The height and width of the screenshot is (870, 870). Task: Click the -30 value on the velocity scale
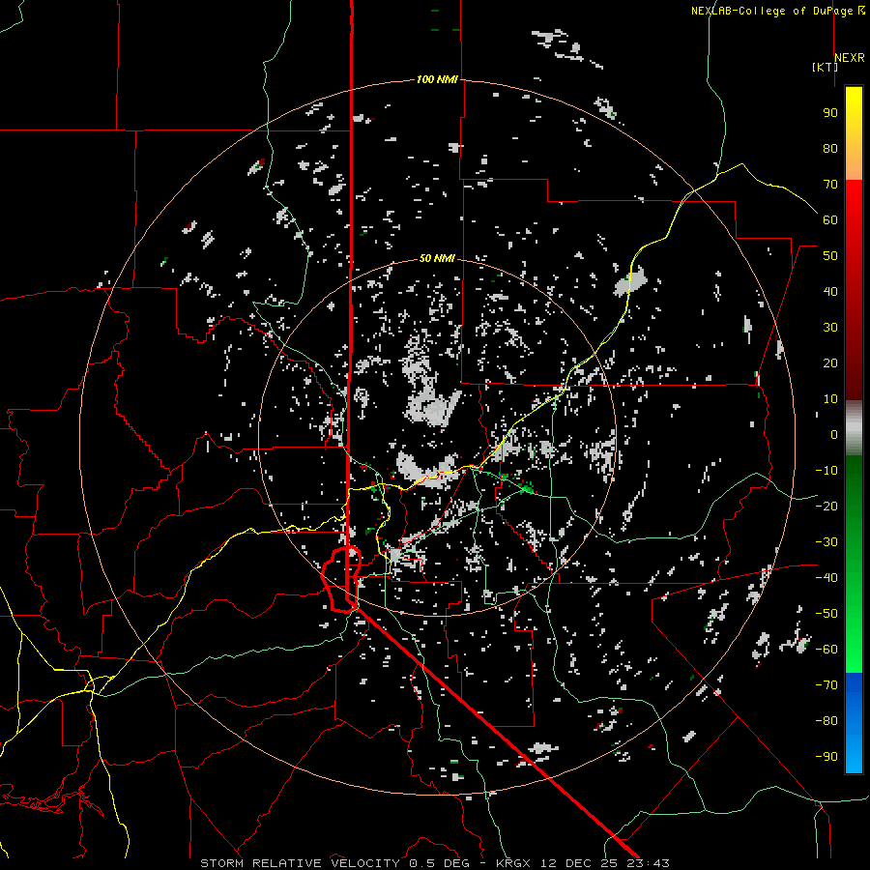pos(826,542)
